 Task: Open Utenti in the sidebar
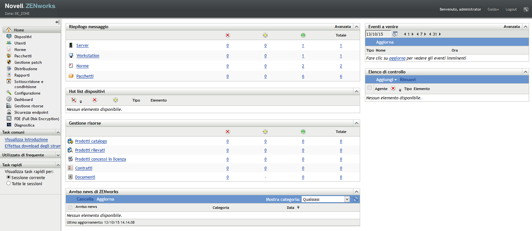20,43
